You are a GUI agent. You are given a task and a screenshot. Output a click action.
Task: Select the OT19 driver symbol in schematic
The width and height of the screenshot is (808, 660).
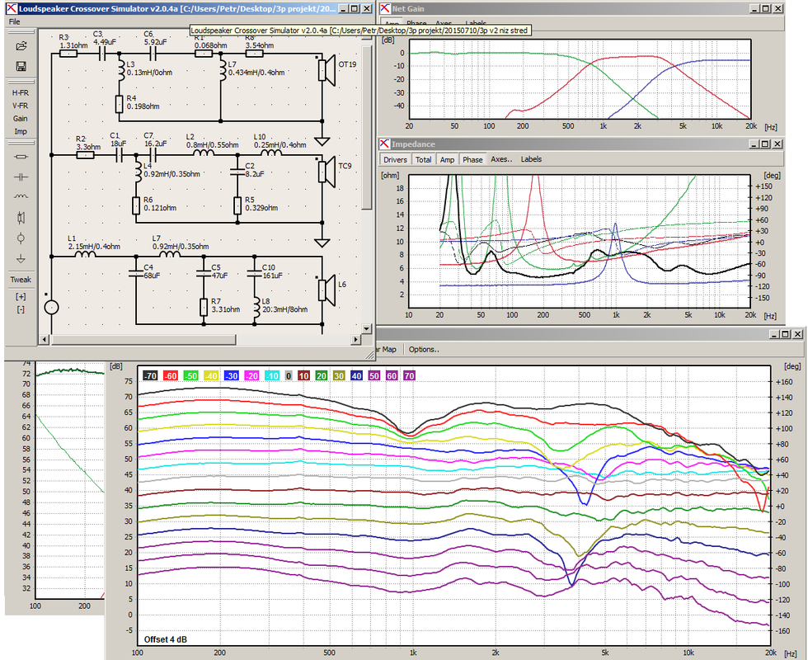point(326,70)
